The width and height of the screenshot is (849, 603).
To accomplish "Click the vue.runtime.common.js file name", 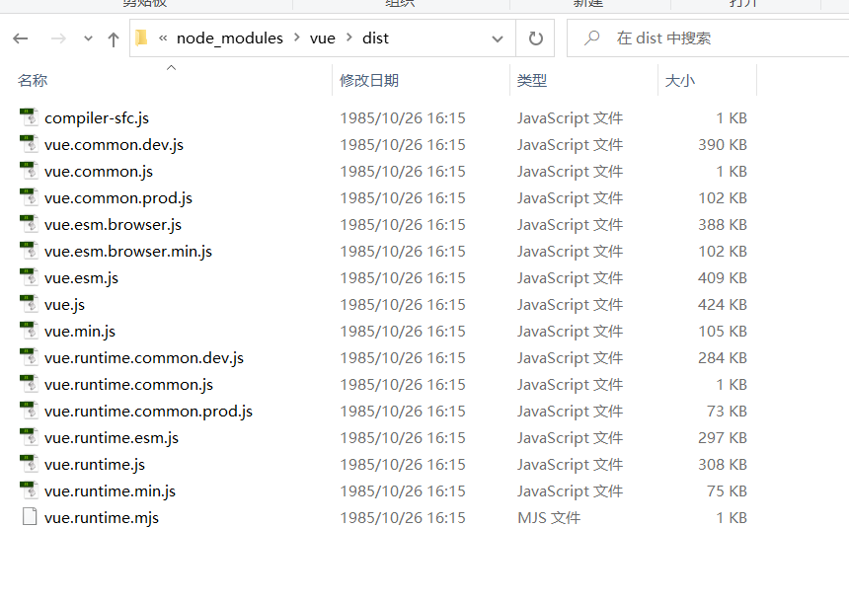I will tap(128, 384).
